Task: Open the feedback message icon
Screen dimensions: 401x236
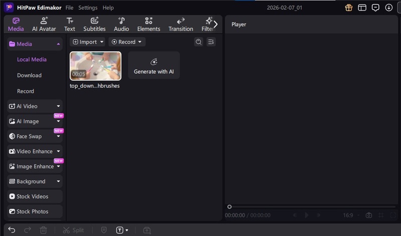Action: [x=375, y=8]
